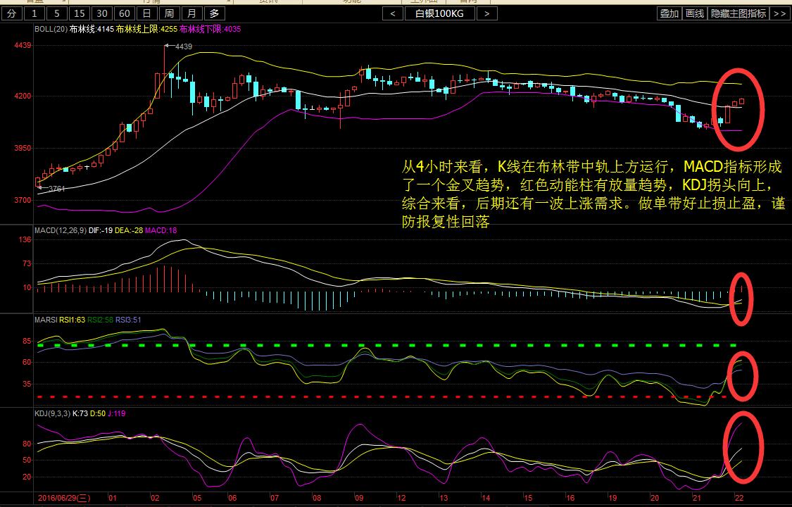Go to next instrument with right arrow
The width and height of the screenshot is (792, 507).
[x=487, y=13]
